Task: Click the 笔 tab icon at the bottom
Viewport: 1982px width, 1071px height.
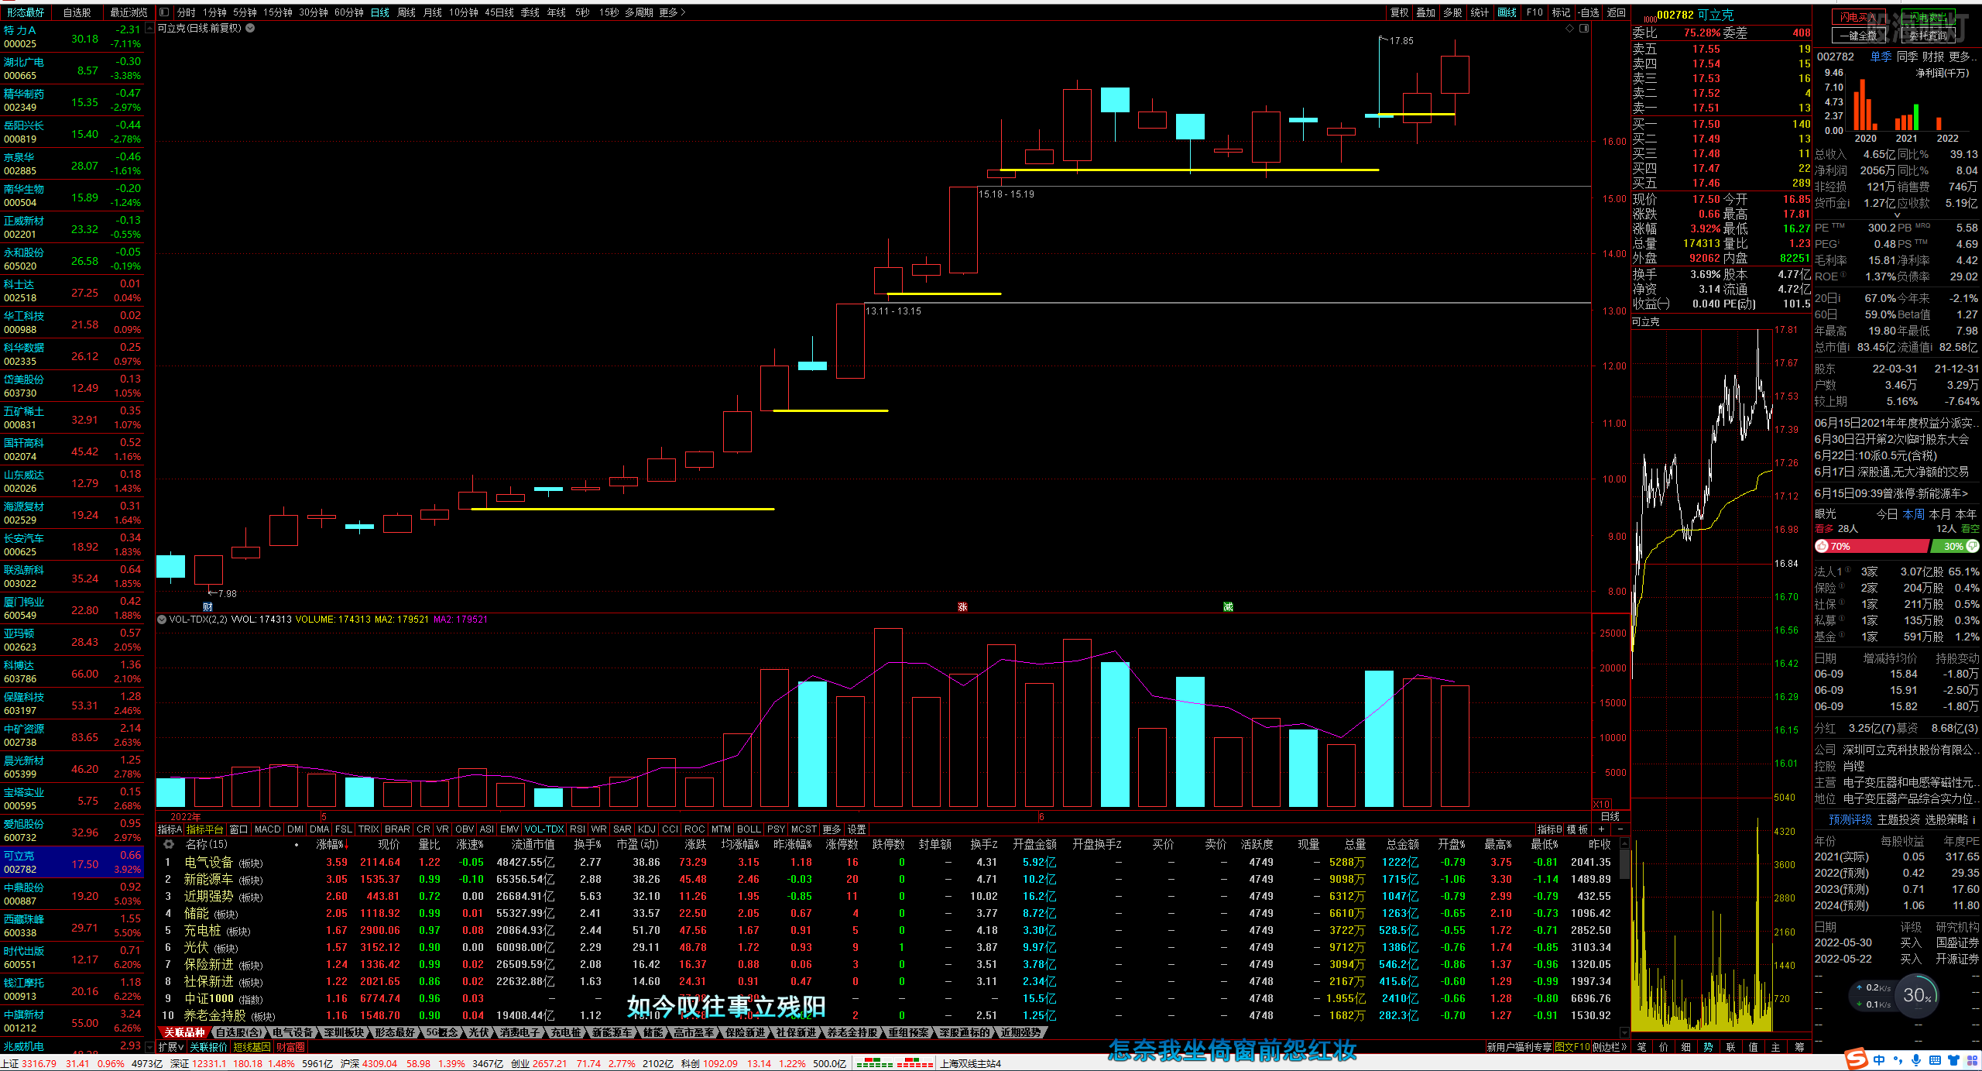Action: [1641, 1046]
